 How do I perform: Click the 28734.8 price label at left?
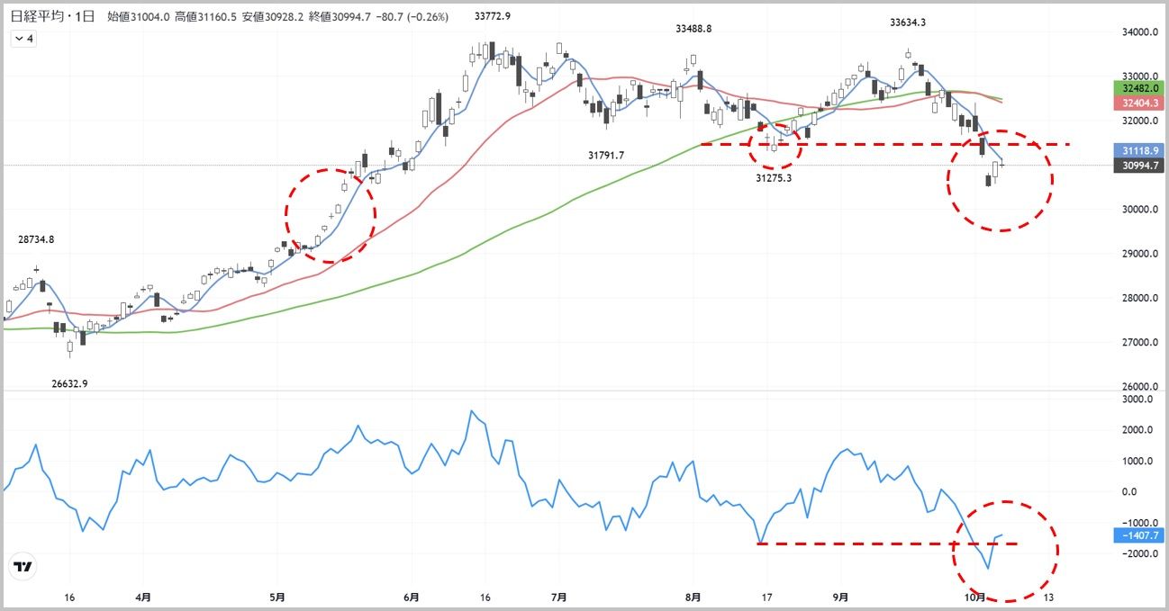[x=36, y=240]
